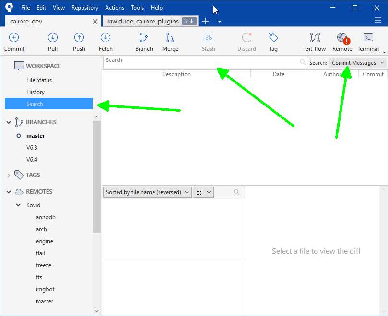Select the V6.4 branch
This screenshot has height=316, width=388.
coord(32,159)
